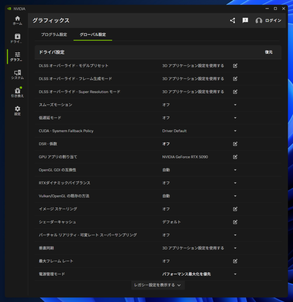Expand Virtual Reality variable rate supersampling dropdown

pos(235,235)
